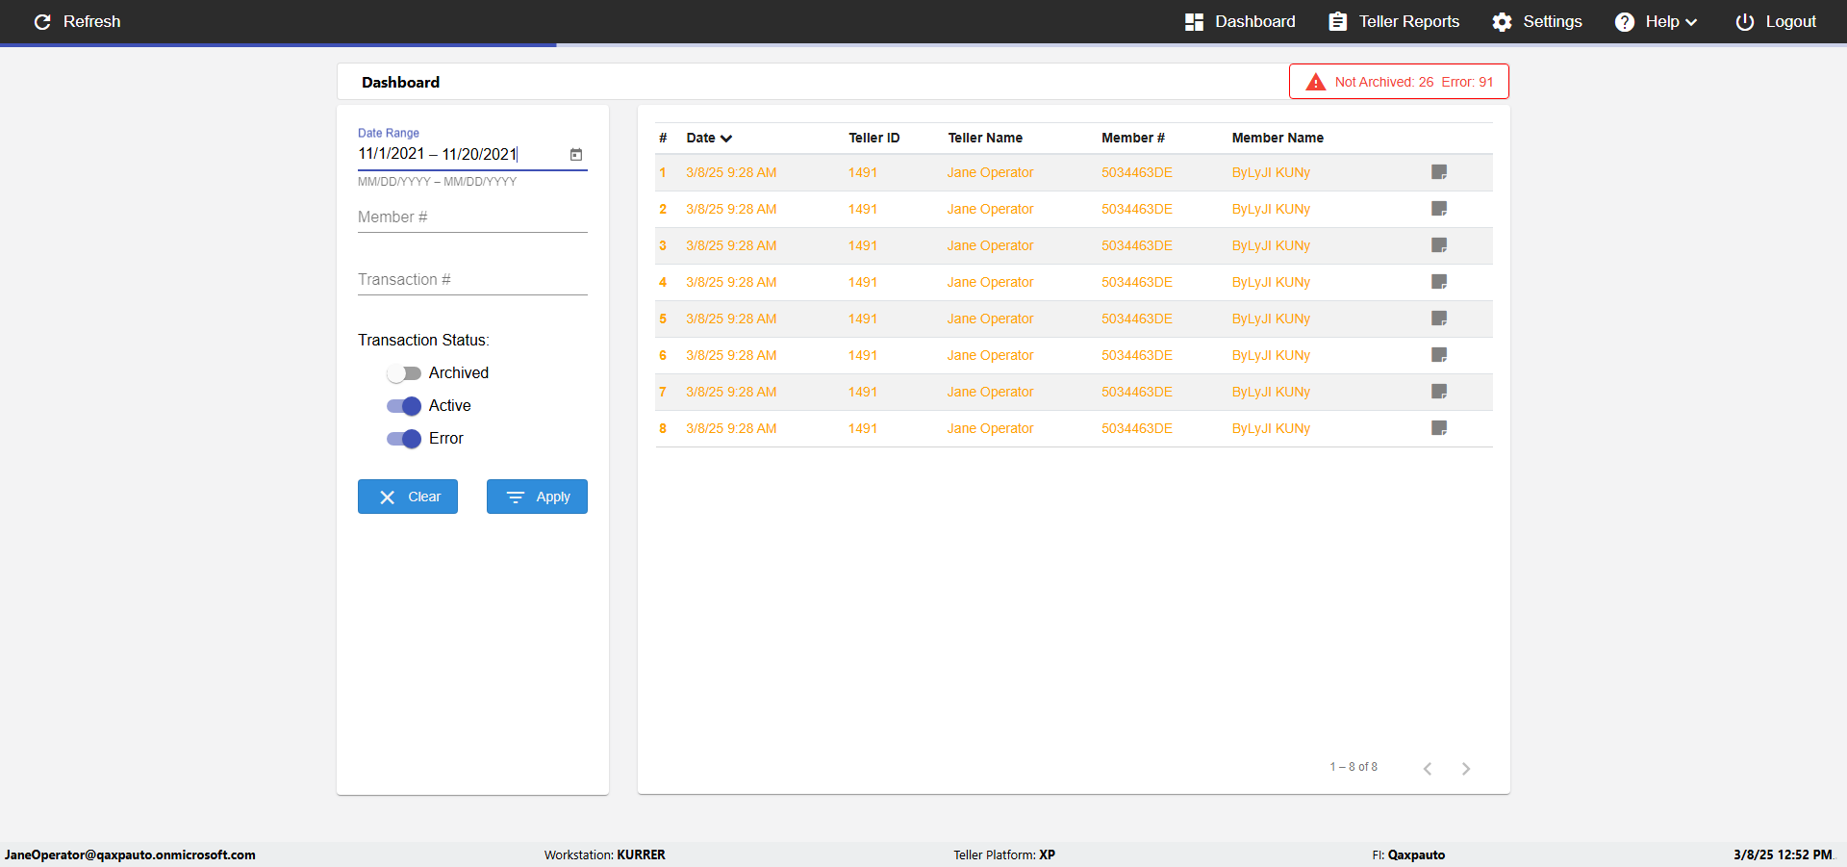1847x867 pixels.
Task: Click the JaneOperator email in status bar
Action: point(130,854)
